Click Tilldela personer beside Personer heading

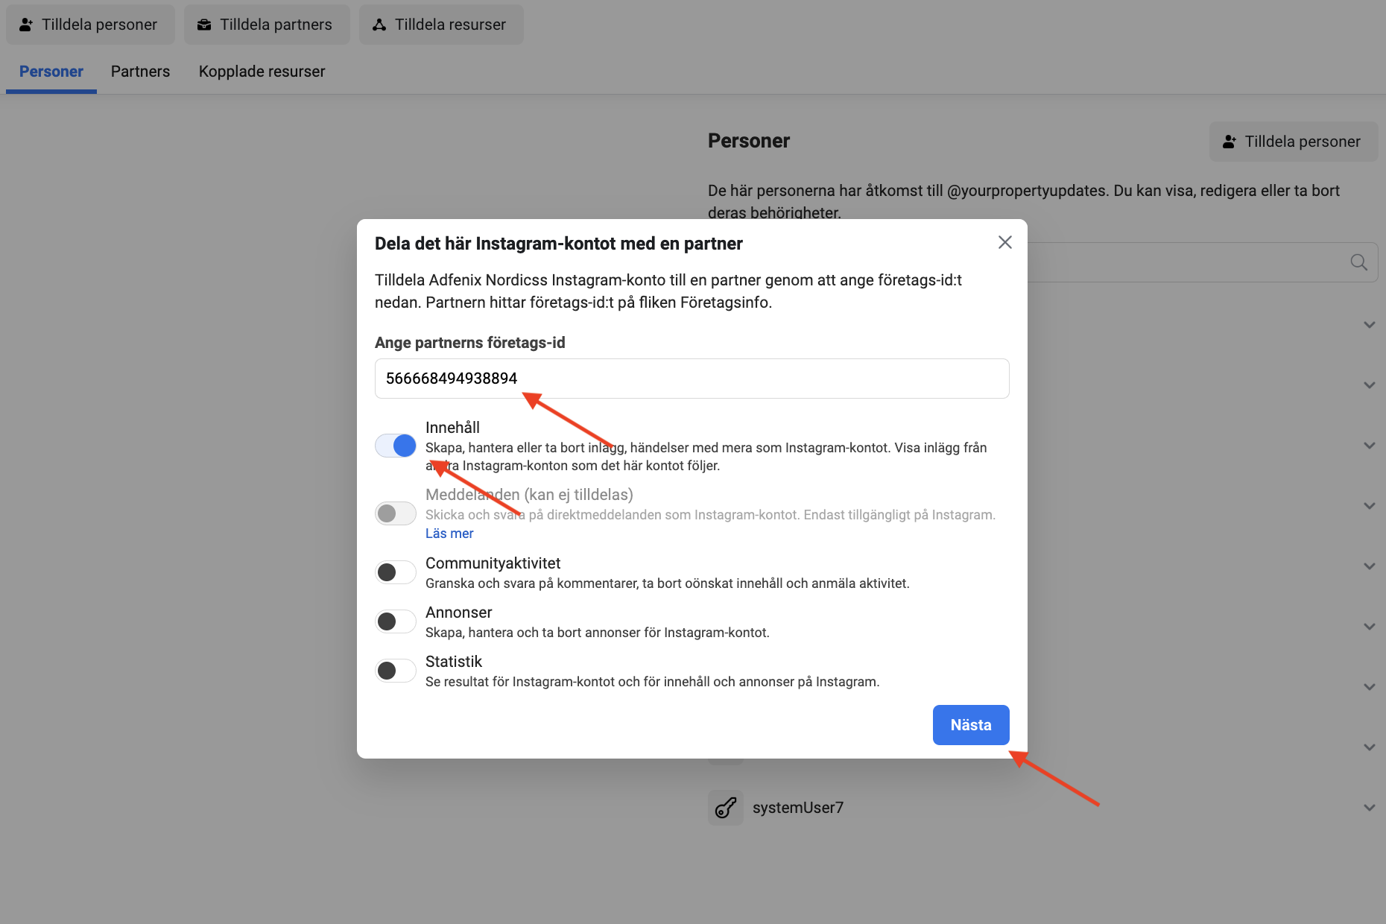pos(1294,142)
